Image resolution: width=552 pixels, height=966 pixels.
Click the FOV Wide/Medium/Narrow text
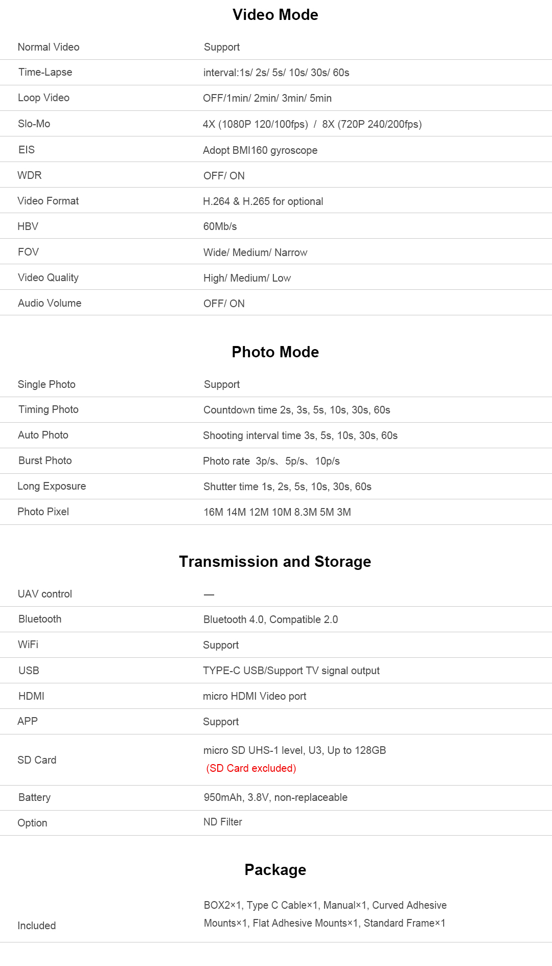pos(256,252)
